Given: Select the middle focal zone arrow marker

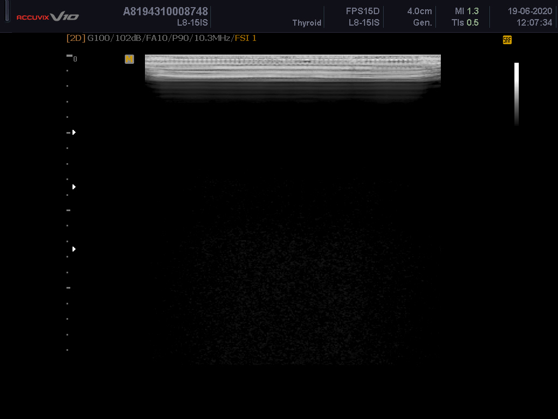Looking at the screenshot, I should (x=74, y=187).
